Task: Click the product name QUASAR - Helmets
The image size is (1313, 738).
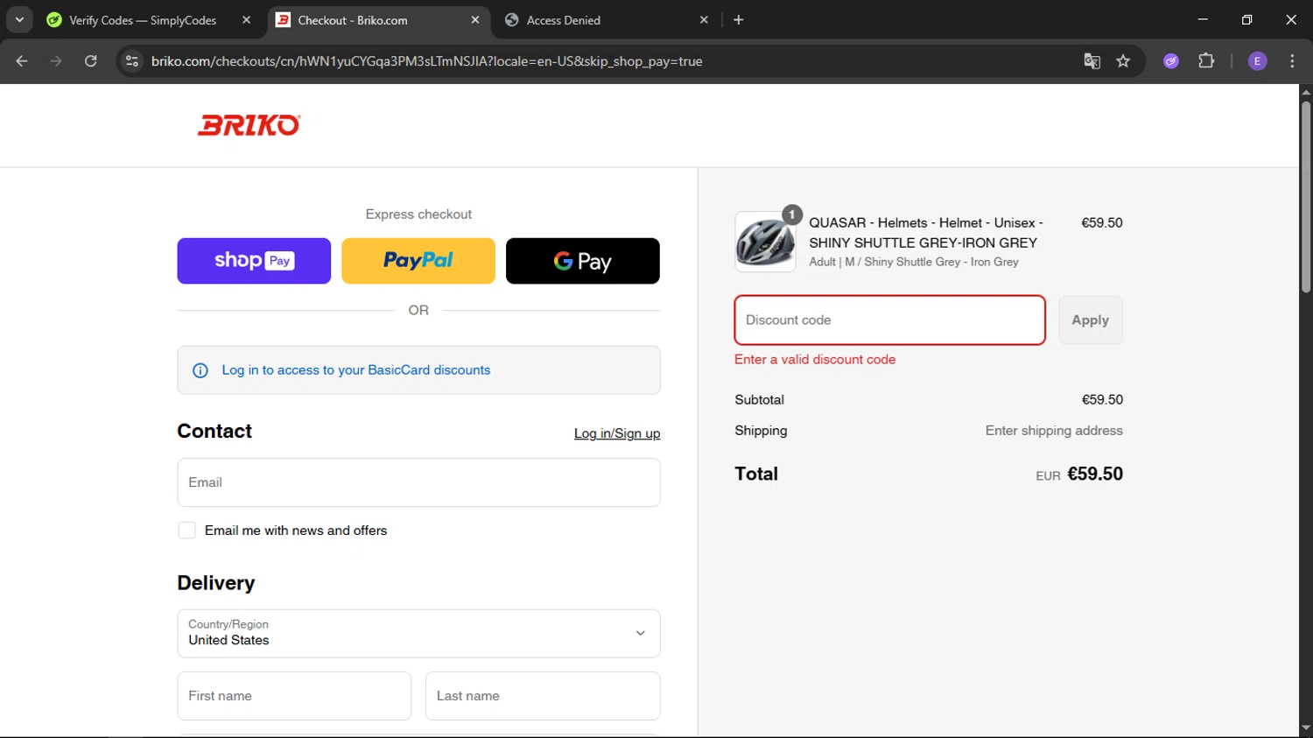Action: click(926, 233)
